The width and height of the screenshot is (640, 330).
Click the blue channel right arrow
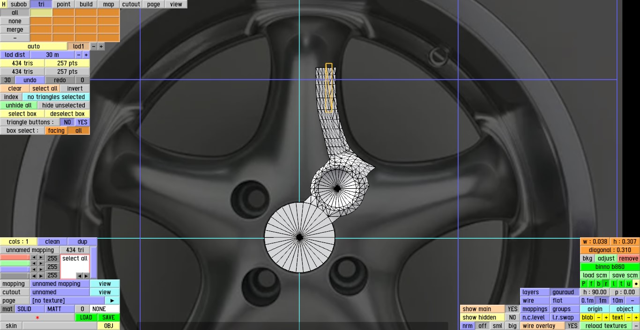coord(41,270)
